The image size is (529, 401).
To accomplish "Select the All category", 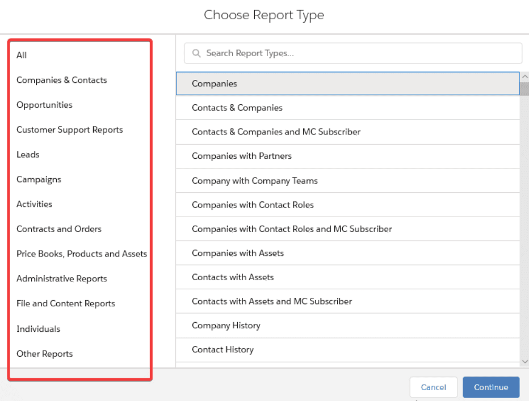I will (22, 55).
